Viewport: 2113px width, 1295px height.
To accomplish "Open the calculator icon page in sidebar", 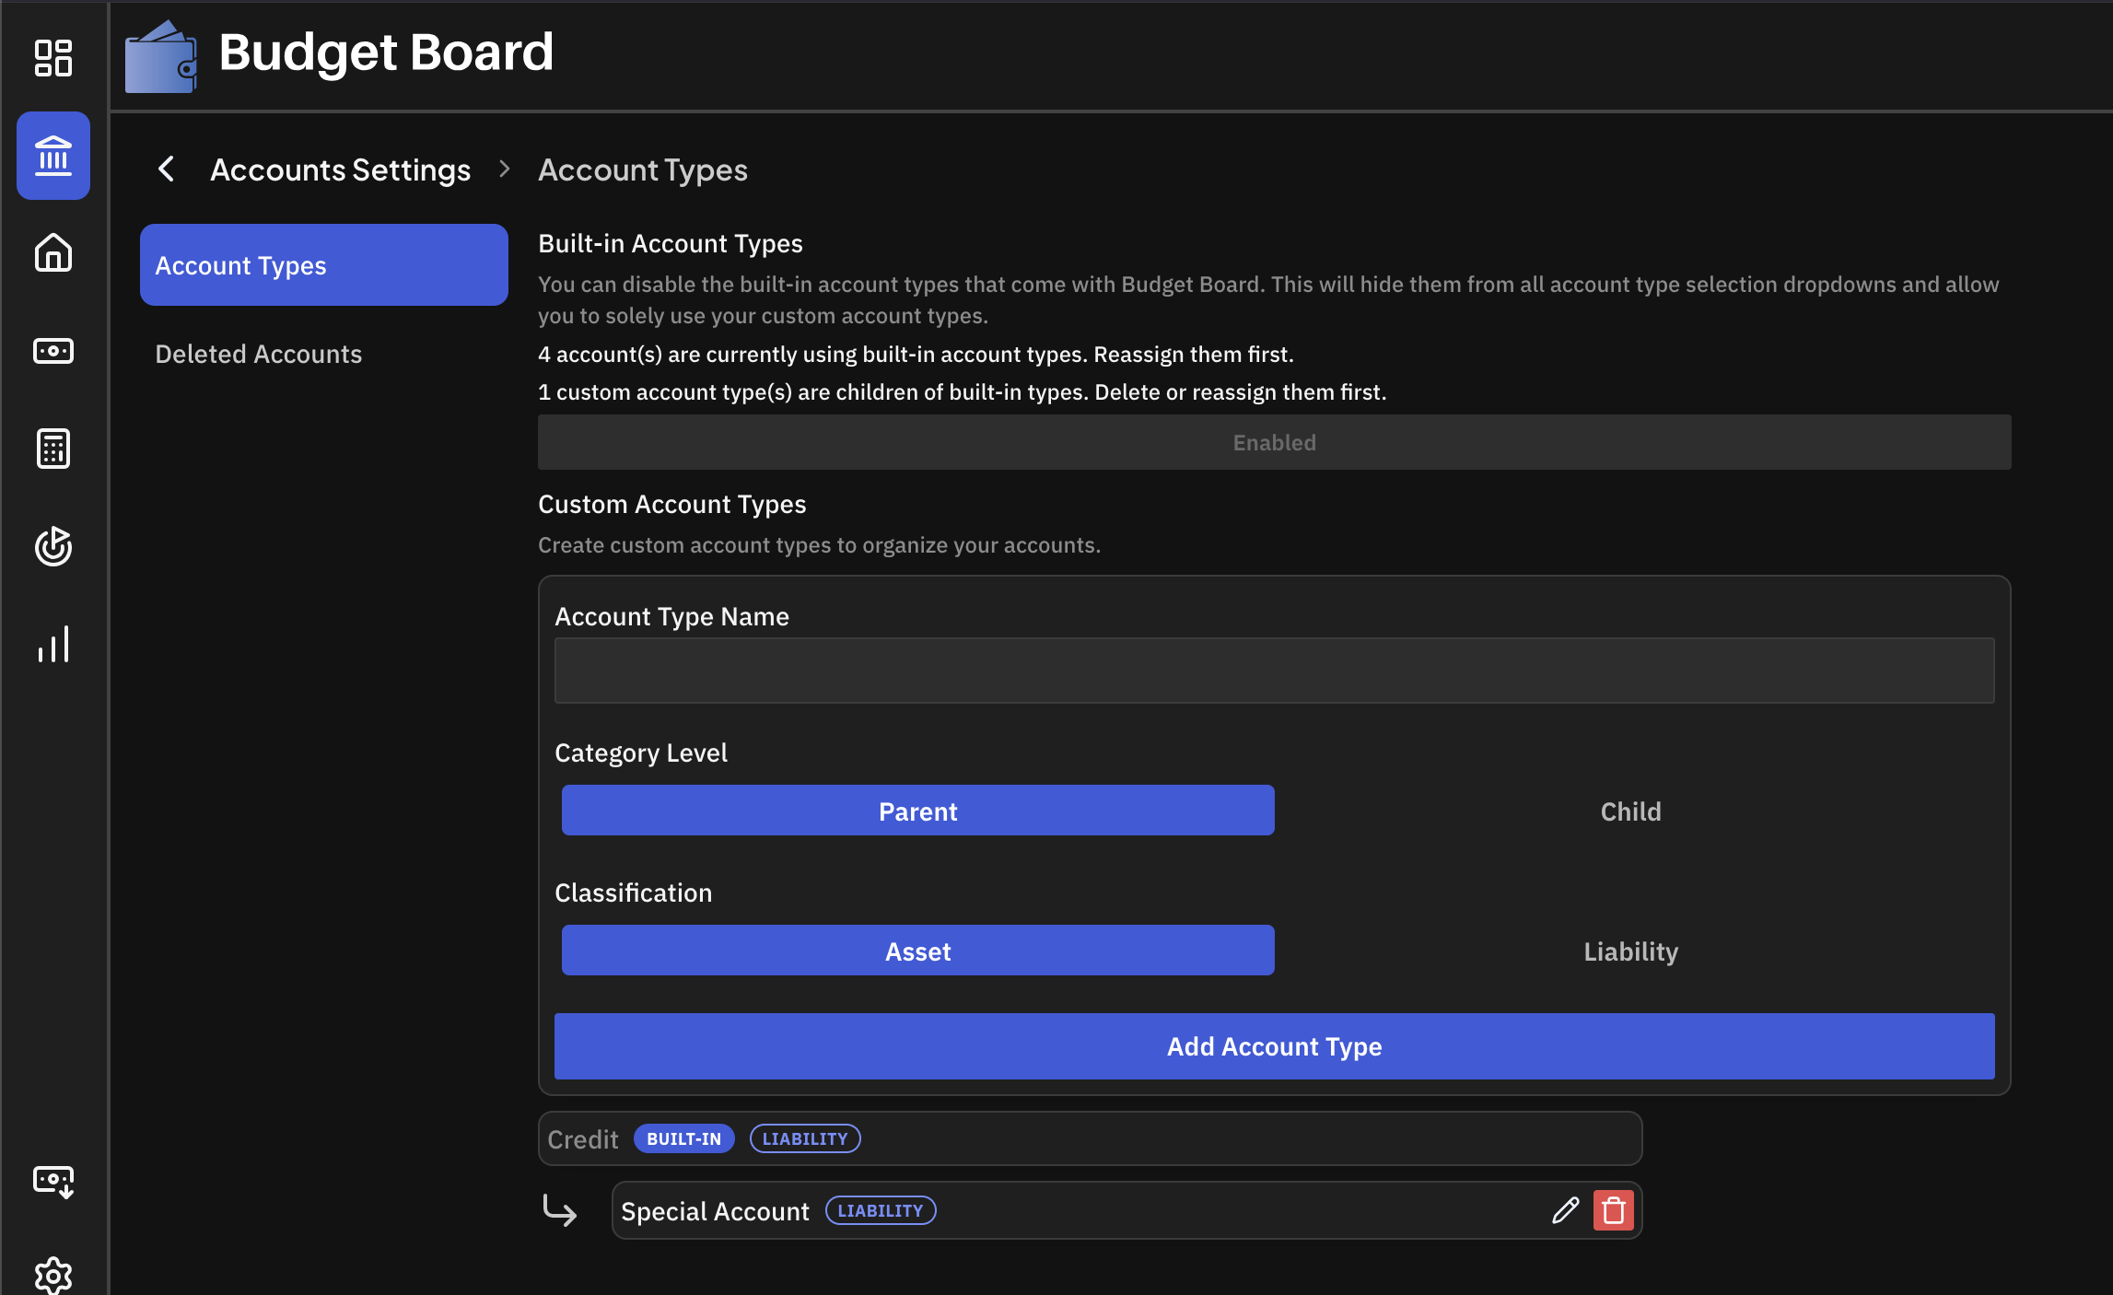I will (53, 449).
